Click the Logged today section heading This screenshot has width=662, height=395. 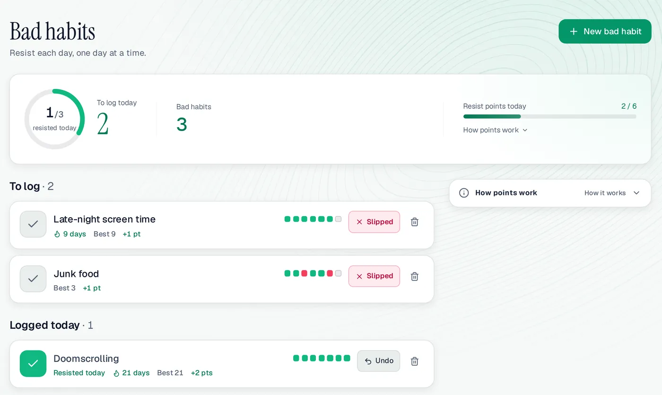point(44,325)
